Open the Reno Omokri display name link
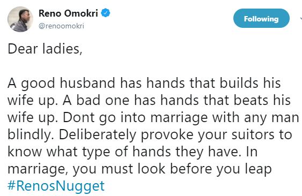This screenshot has width=302, height=196. click(68, 13)
